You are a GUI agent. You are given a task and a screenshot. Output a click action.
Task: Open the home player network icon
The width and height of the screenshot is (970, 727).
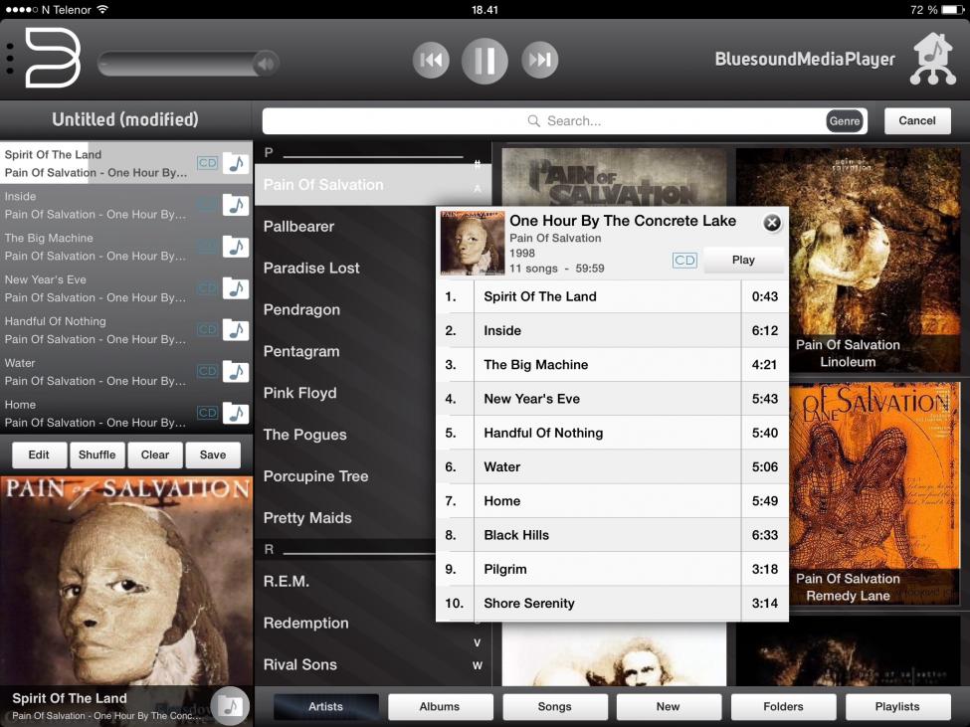point(933,59)
